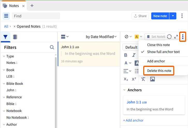The image size is (188, 128).
Task: Expand note editor to full size
Action: [176, 37]
